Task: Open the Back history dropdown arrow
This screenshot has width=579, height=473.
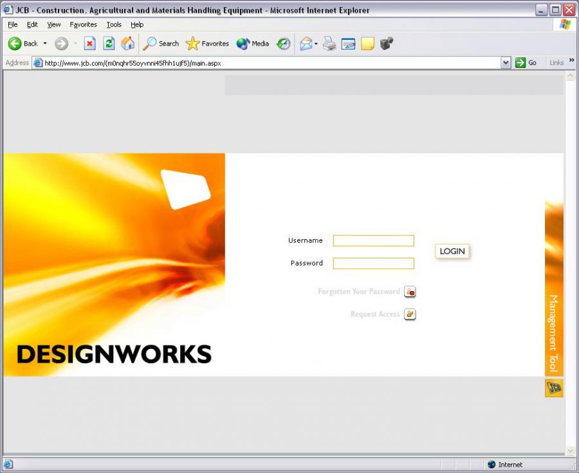Action: coord(45,44)
